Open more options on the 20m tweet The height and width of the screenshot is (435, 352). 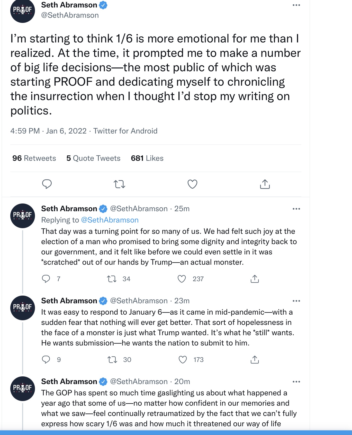(x=296, y=382)
